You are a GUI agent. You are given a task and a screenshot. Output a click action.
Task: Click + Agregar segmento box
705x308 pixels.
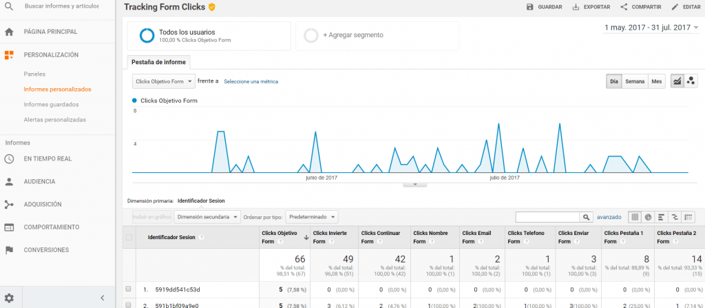click(377, 36)
